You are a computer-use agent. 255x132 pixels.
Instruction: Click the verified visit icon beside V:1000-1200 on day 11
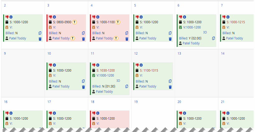[x=93, y=75]
